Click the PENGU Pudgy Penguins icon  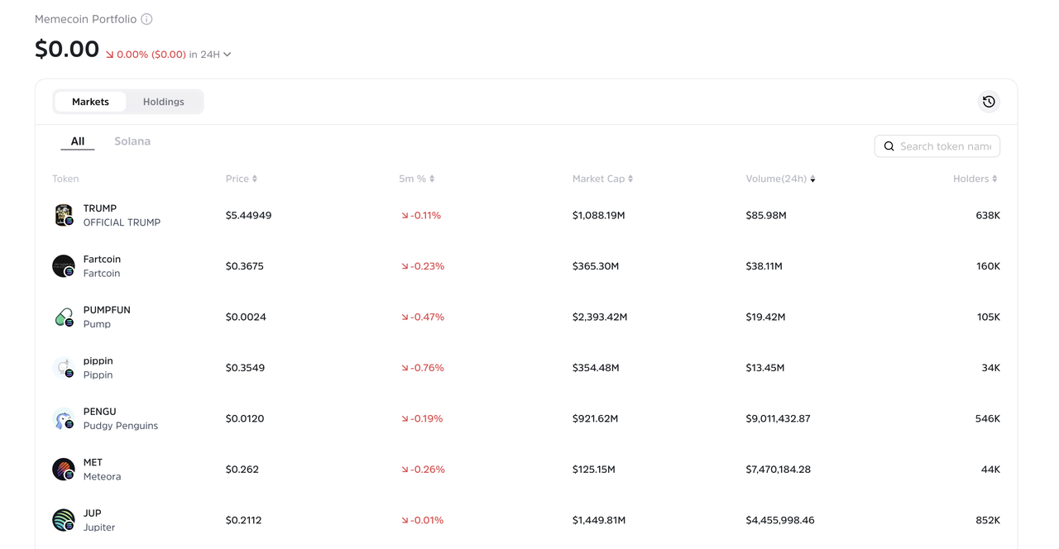coord(64,418)
